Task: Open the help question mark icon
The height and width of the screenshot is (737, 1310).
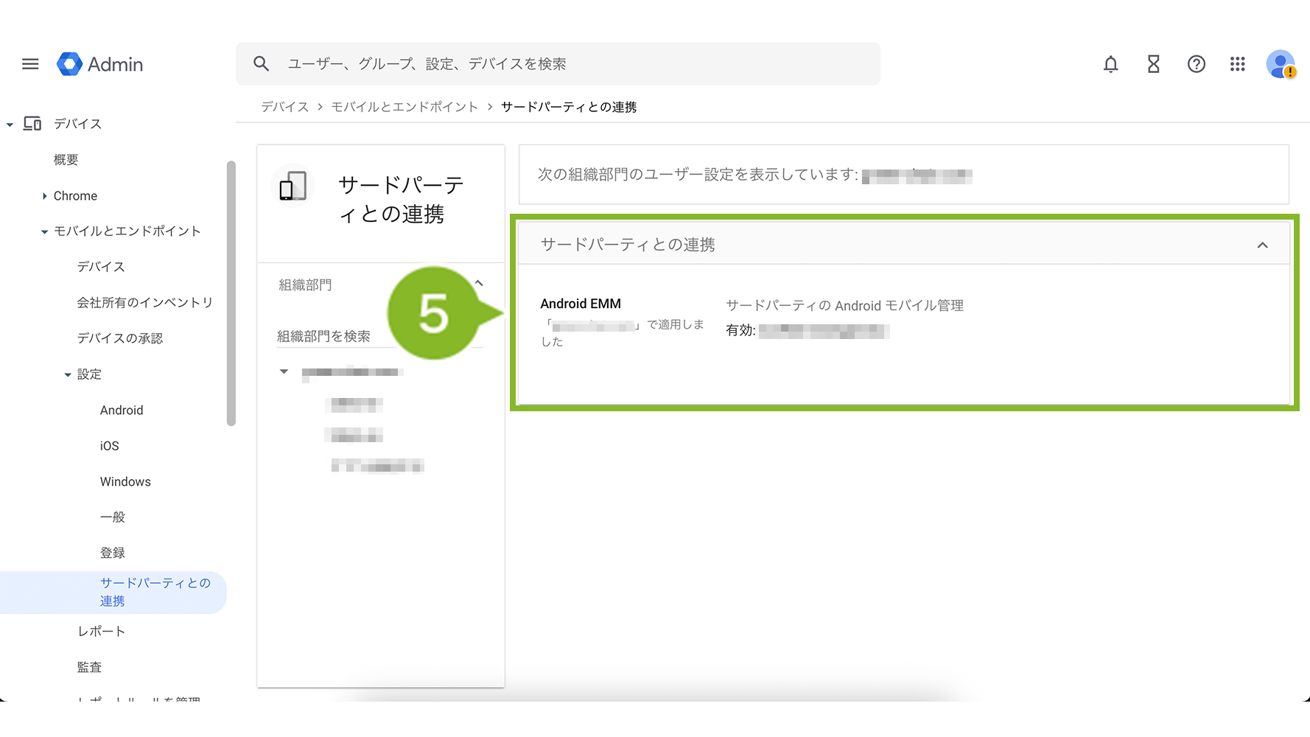Action: (x=1196, y=64)
